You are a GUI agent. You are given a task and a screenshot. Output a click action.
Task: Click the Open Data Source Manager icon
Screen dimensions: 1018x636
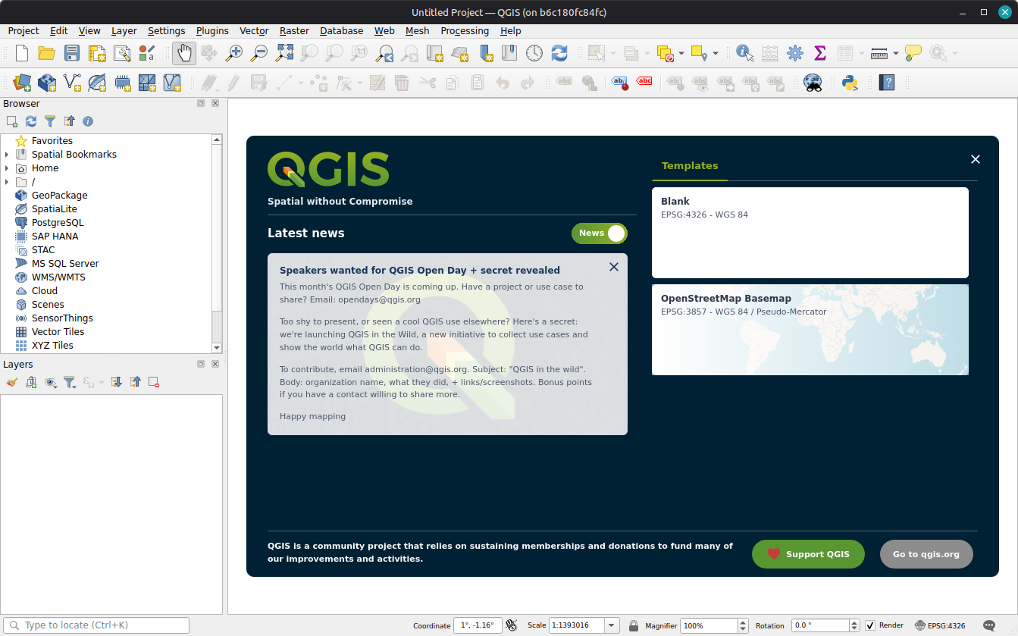(22, 83)
